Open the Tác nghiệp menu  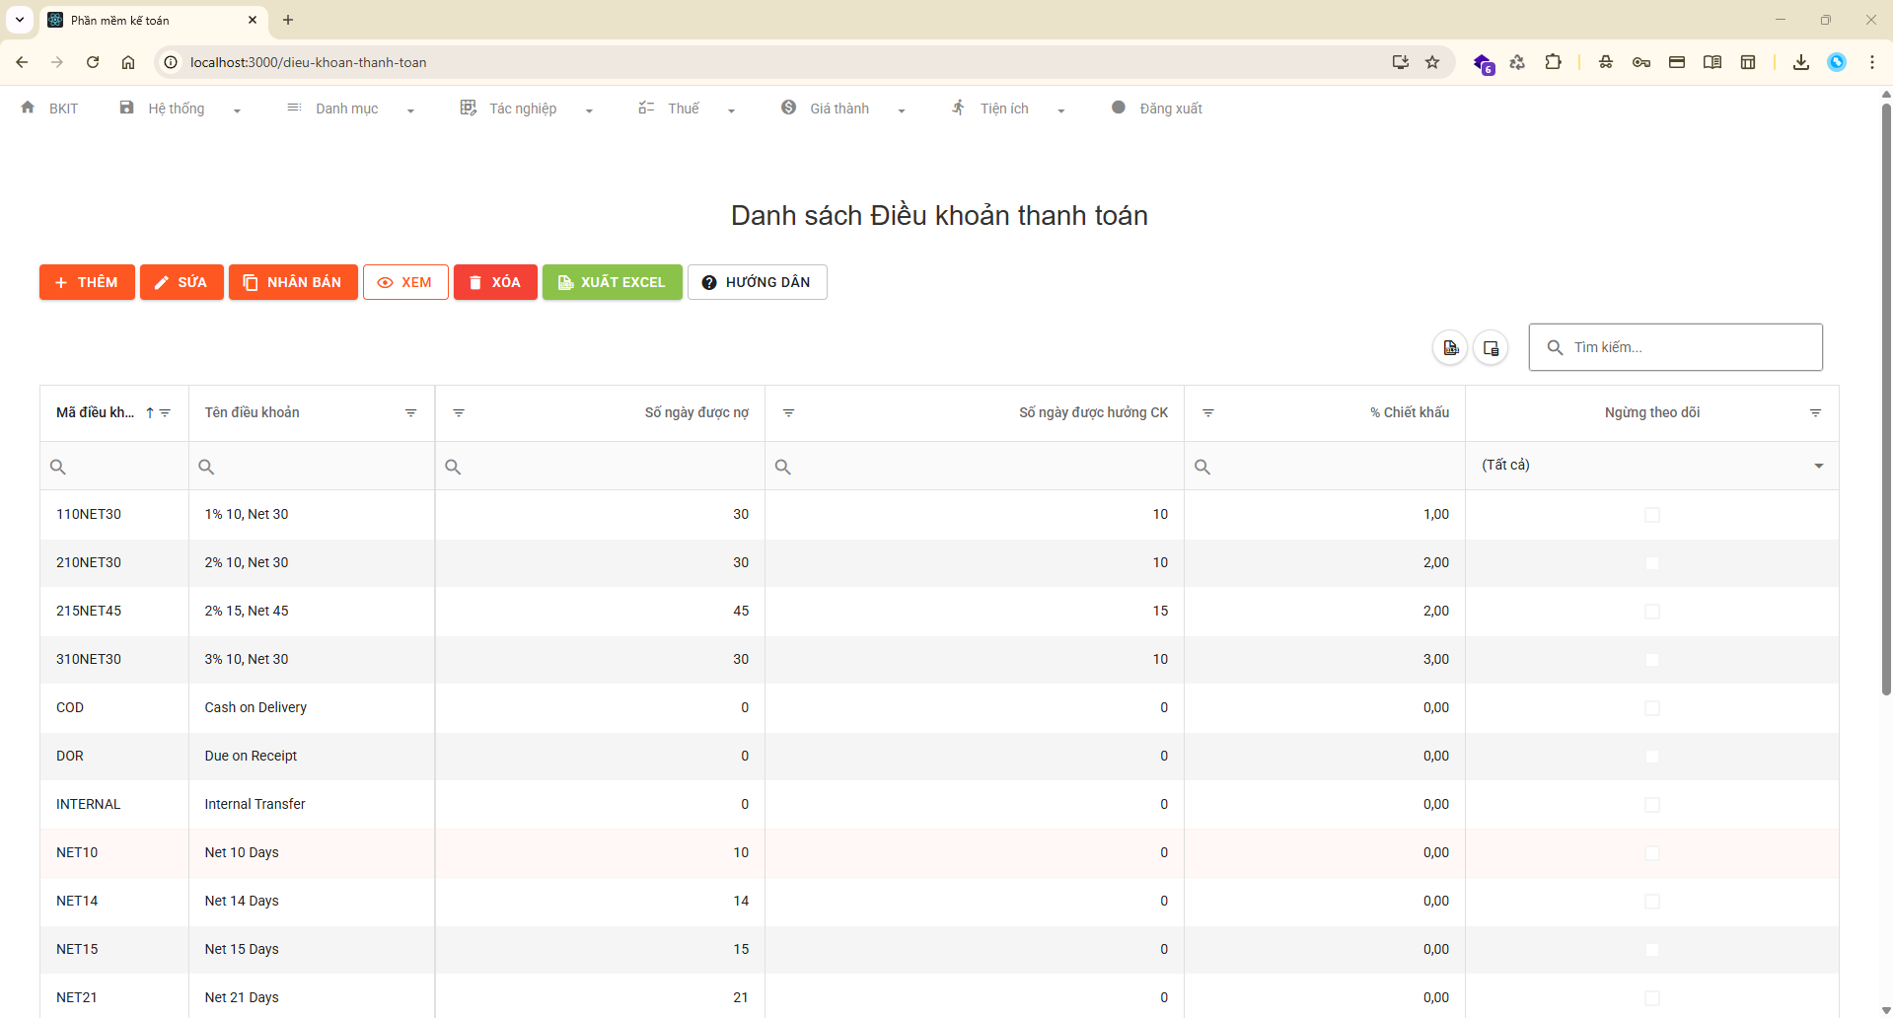tap(523, 109)
